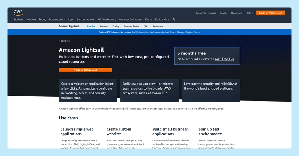299x156 pixels.
Task: Click Build small business applications heading
Action: click(170, 132)
